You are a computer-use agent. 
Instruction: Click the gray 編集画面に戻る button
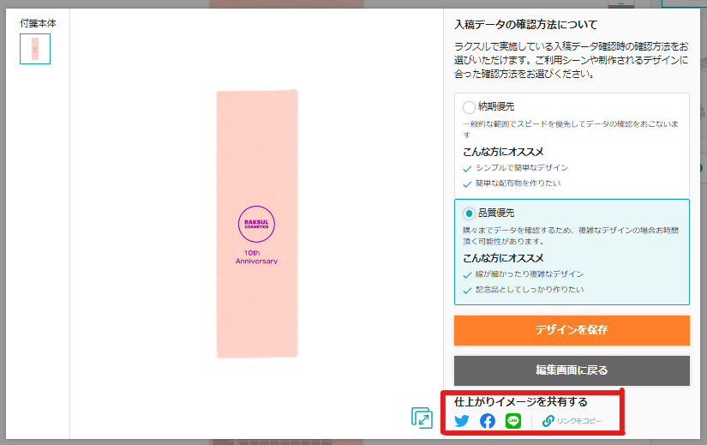(572, 370)
